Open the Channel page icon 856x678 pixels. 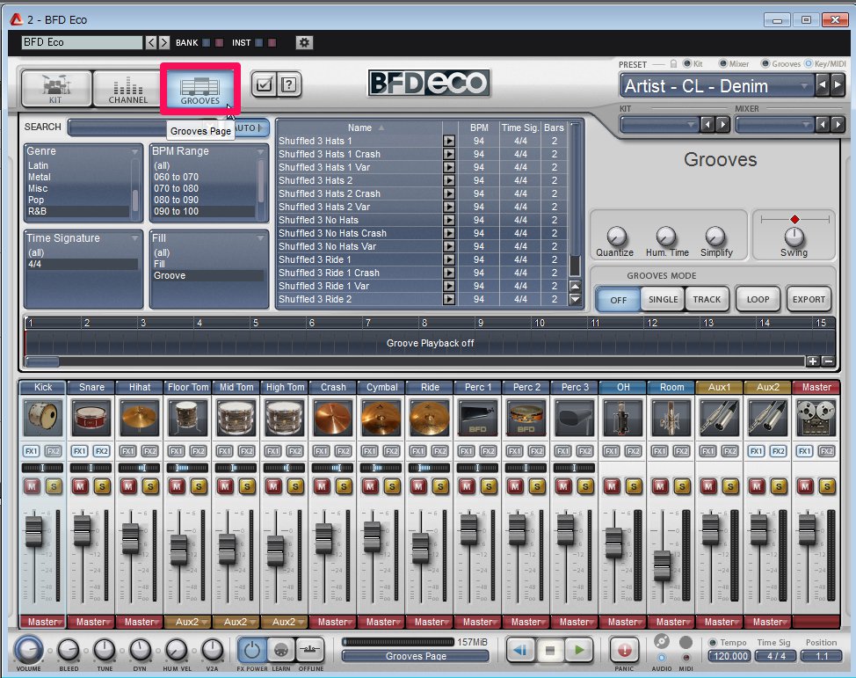(x=127, y=87)
